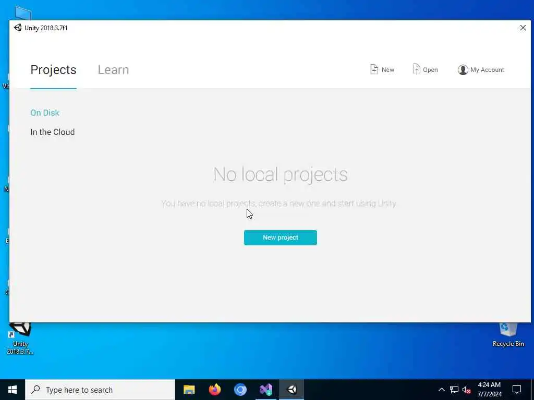This screenshot has width=534, height=400.
Task: Open an existing project via Open icon
Action: [x=425, y=69]
